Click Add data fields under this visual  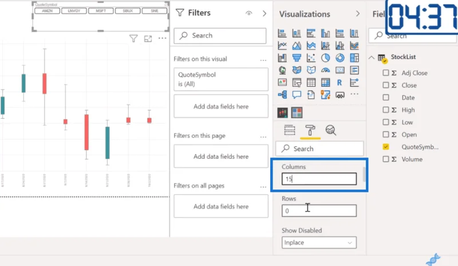(x=221, y=106)
